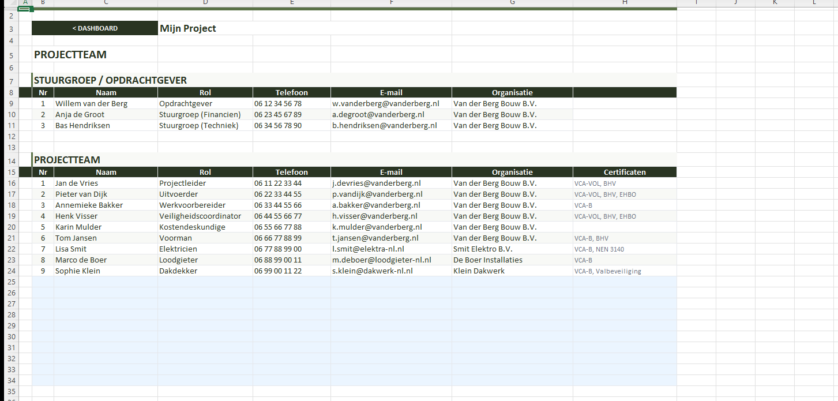Viewport: 838px width, 401px height.
Task: Select Certificaten header in Projectteam table
Action: [x=624, y=172]
